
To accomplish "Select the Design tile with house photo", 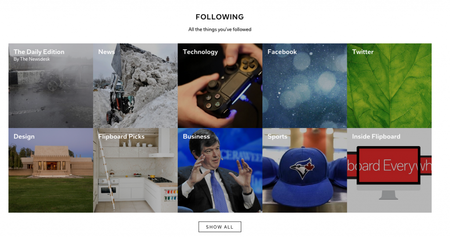I will [x=51, y=170].
